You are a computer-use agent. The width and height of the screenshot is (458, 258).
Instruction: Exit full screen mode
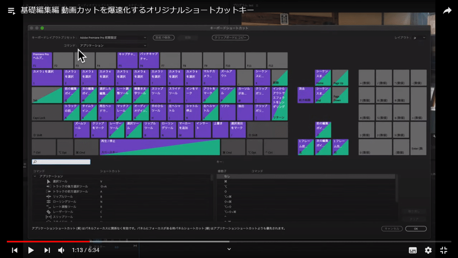coord(443,250)
